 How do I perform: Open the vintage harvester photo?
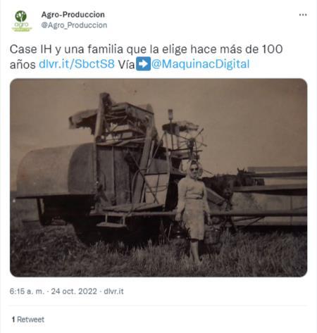coord(158,177)
